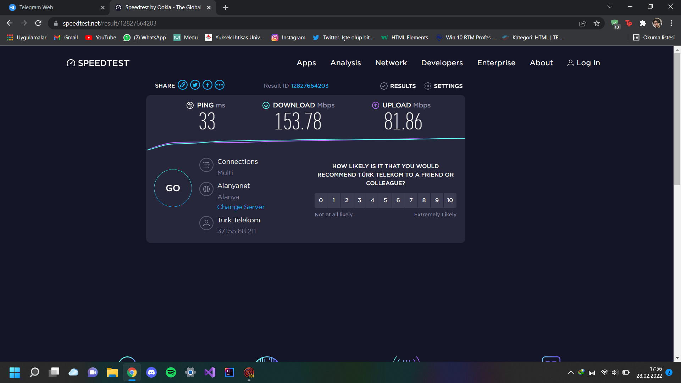Open Okuma listesi reading list

(654, 38)
